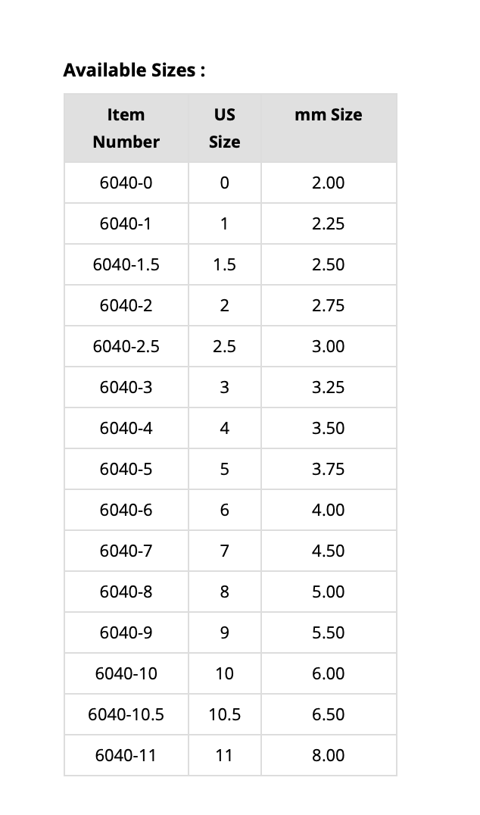Select the 6.00 mm size cell
Image resolution: width=480 pixels, height=815 pixels.
click(x=328, y=673)
